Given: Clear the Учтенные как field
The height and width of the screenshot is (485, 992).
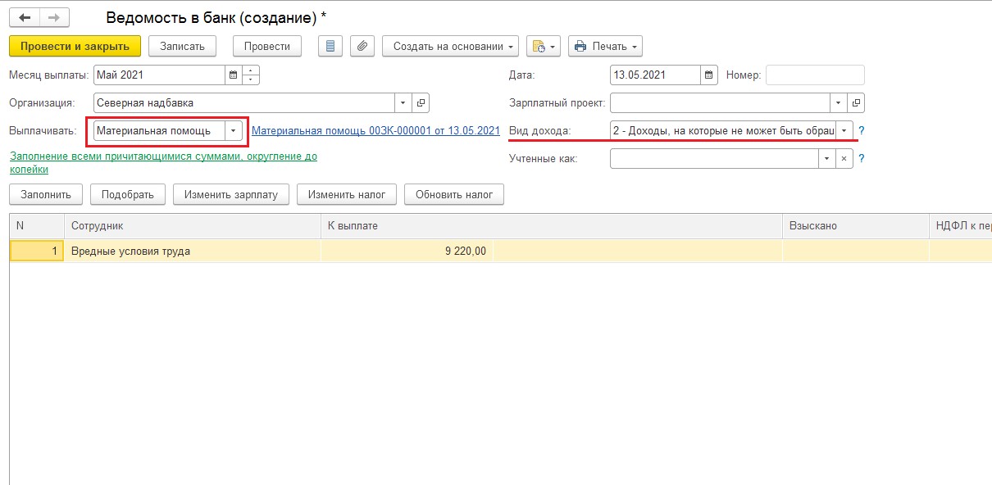Looking at the screenshot, I should (x=844, y=159).
